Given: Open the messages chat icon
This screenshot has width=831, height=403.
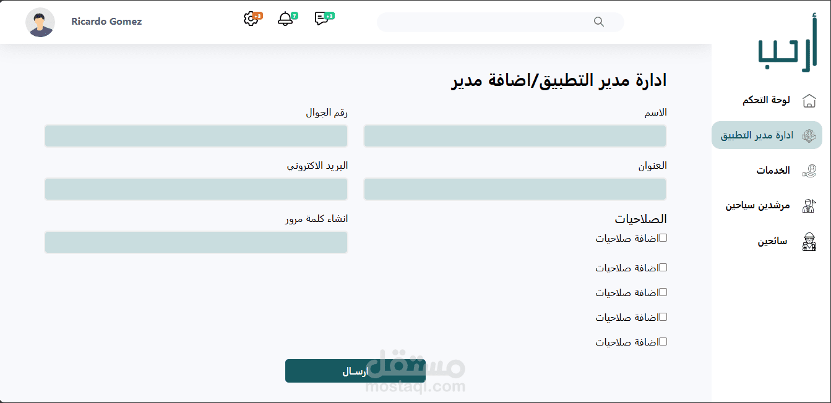Looking at the screenshot, I should point(321,19).
